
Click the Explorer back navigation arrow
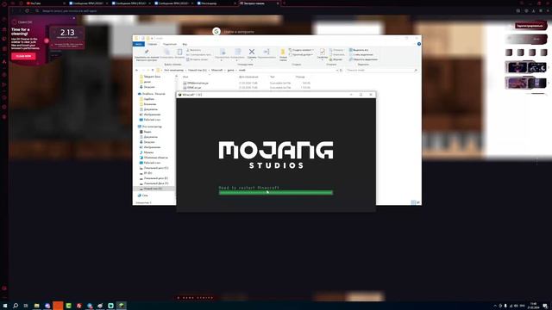coord(136,71)
